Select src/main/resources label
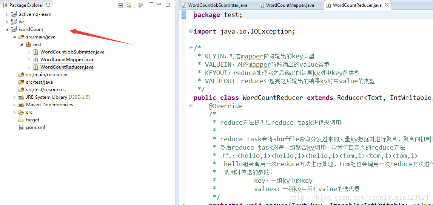The height and width of the screenshot is (205, 433). [47, 74]
